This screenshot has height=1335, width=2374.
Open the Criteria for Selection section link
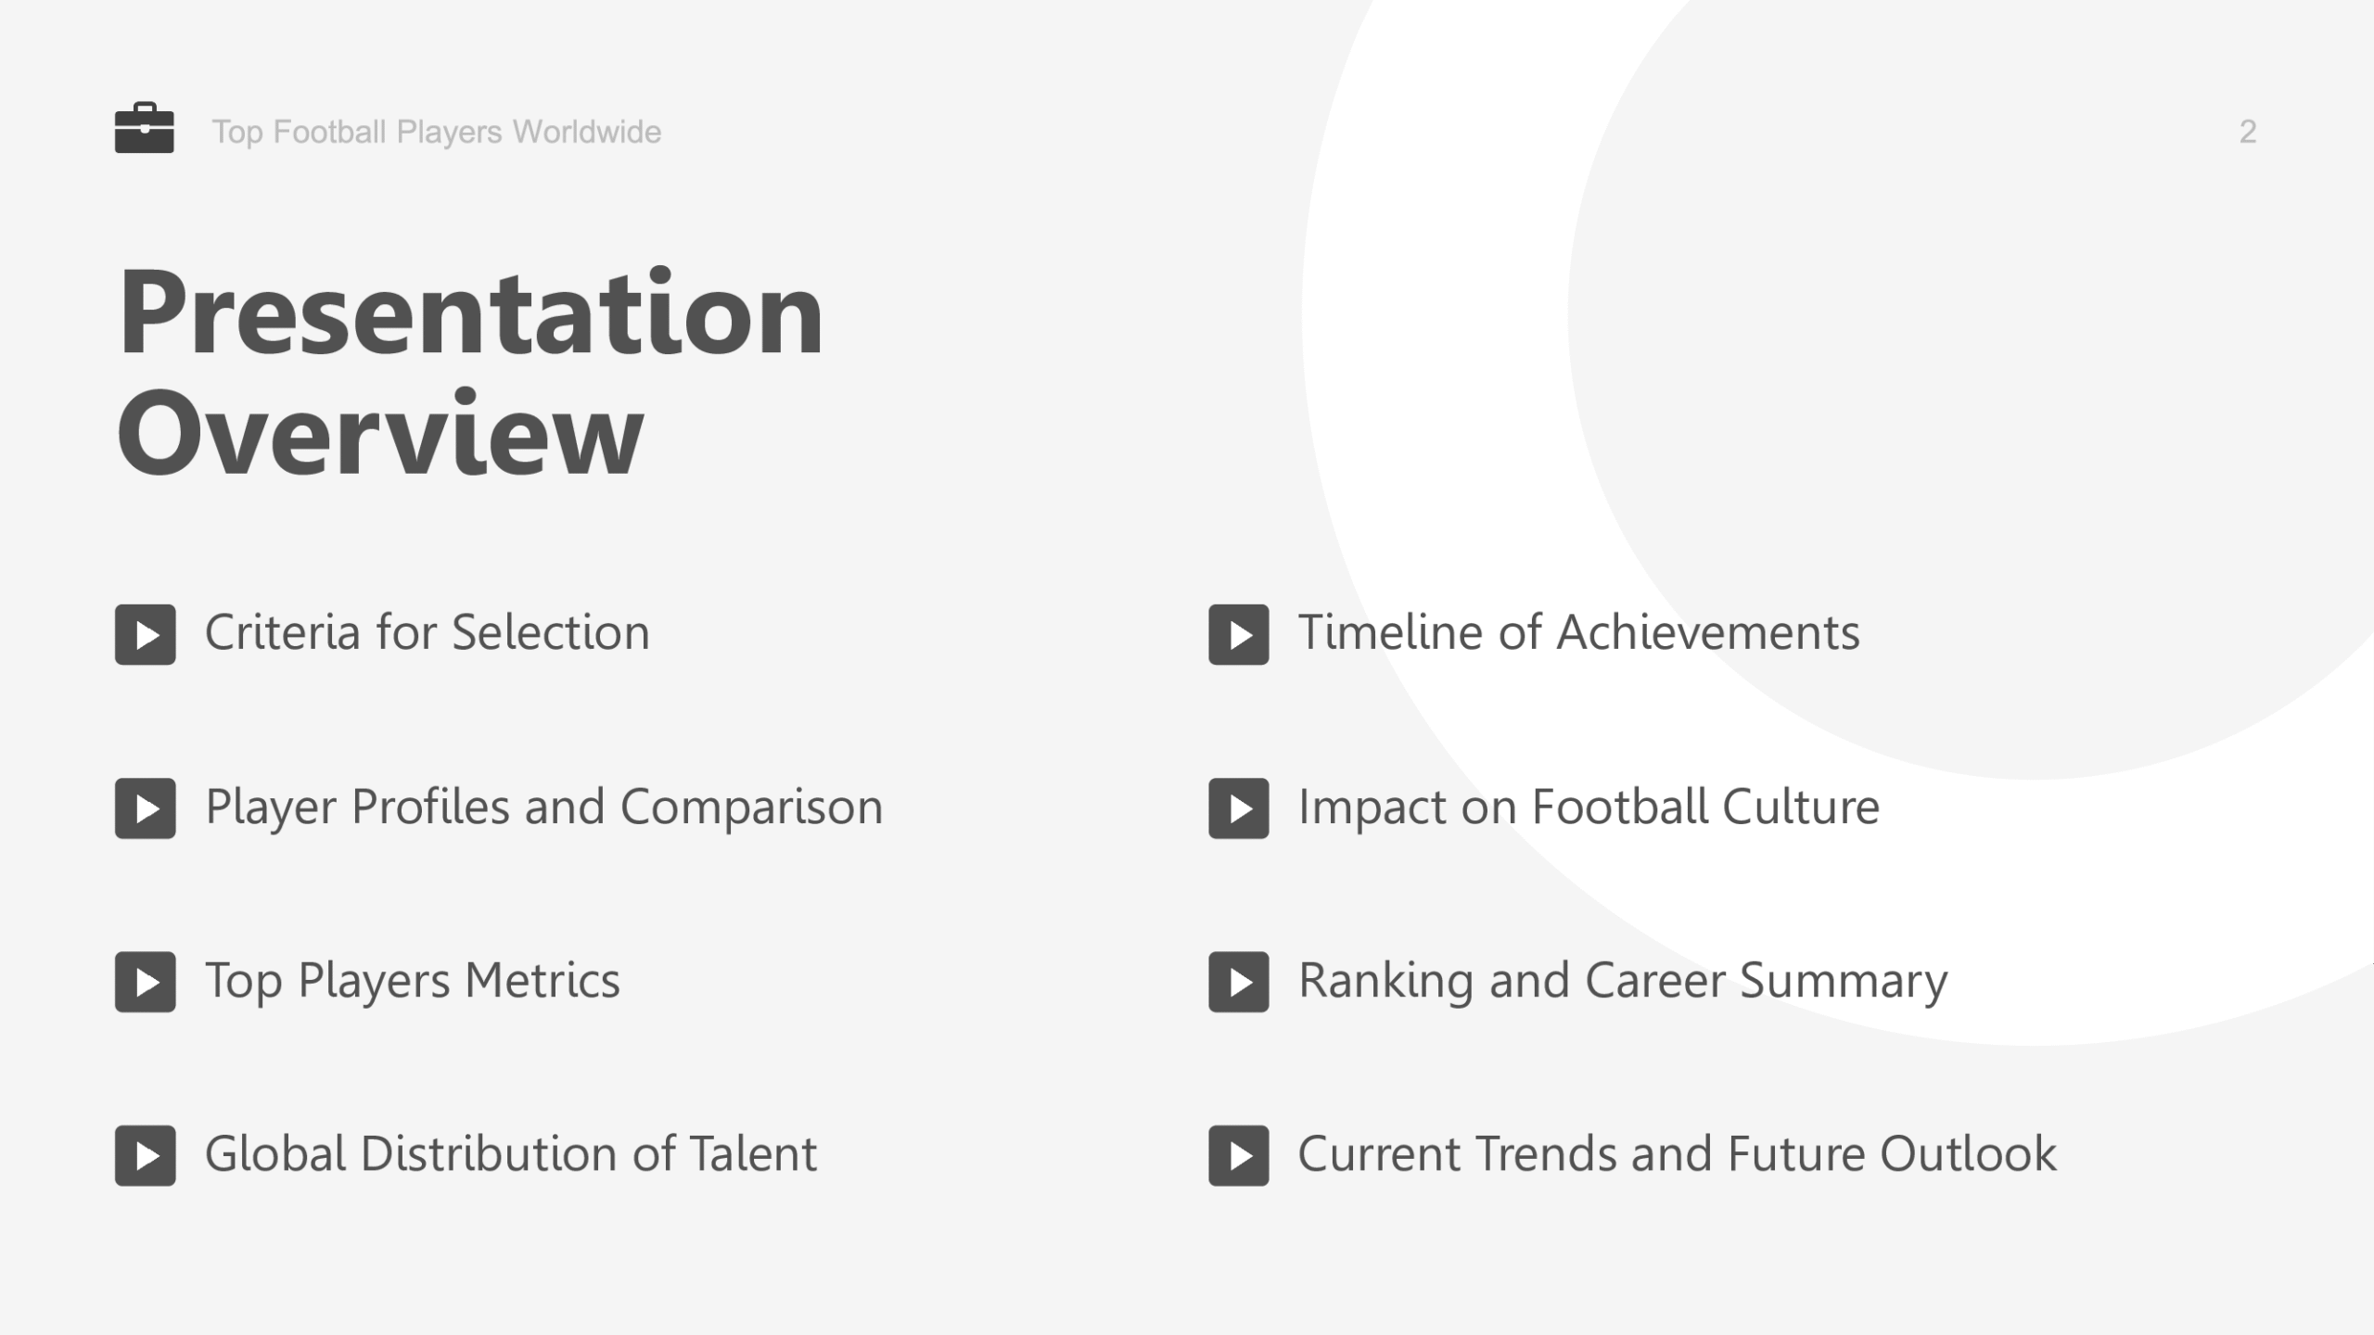pos(428,633)
